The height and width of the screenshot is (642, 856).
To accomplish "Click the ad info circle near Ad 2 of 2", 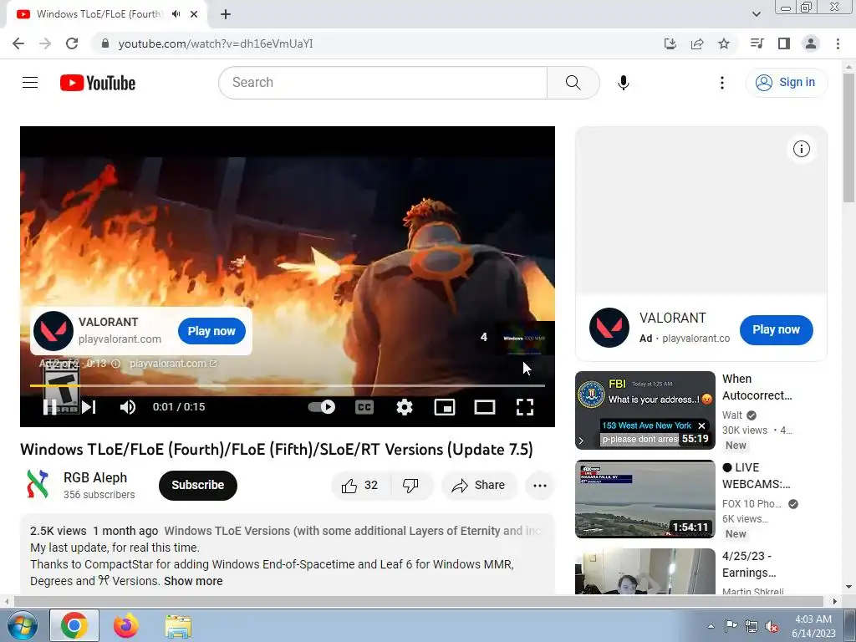I will [115, 364].
